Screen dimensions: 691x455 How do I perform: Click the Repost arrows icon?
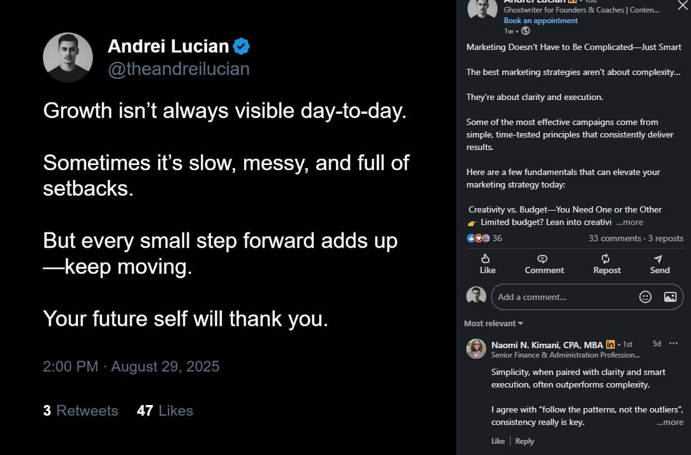coord(605,259)
